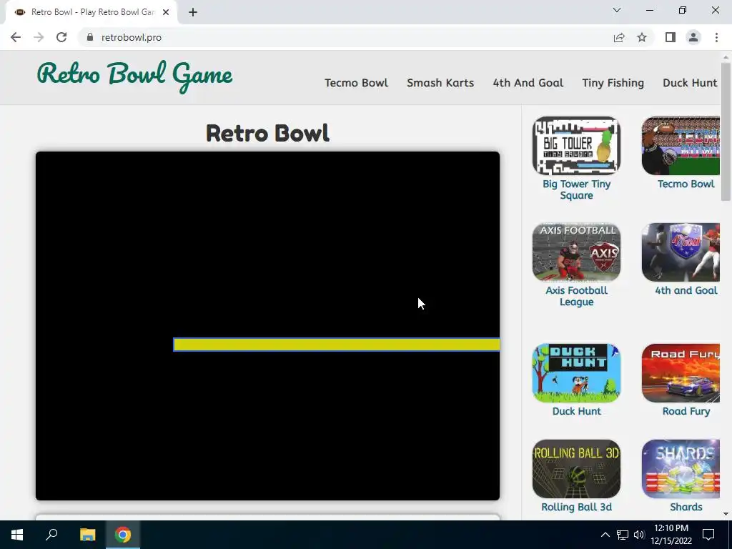Open the browser side panel
Image resolution: width=732 pixels, height=549 pixels.
pos(671,37)
